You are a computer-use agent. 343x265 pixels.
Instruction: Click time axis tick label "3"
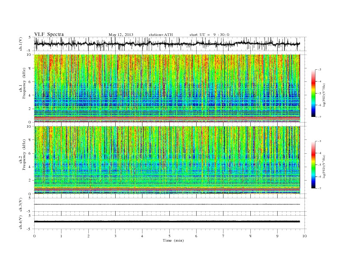coord(116,236)
